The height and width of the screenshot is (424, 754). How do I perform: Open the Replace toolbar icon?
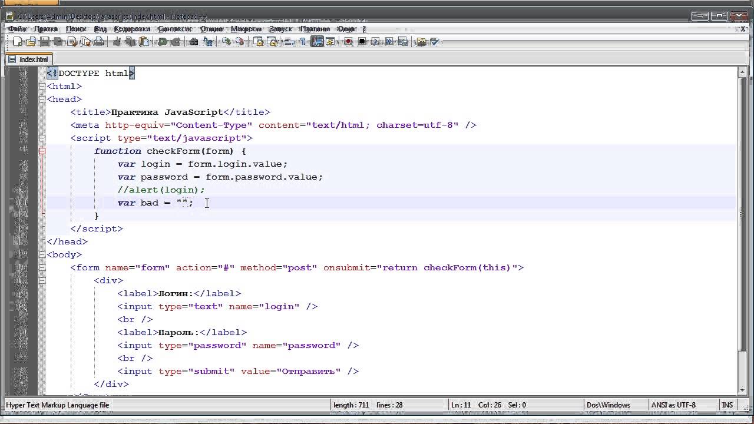coord(207,42)
